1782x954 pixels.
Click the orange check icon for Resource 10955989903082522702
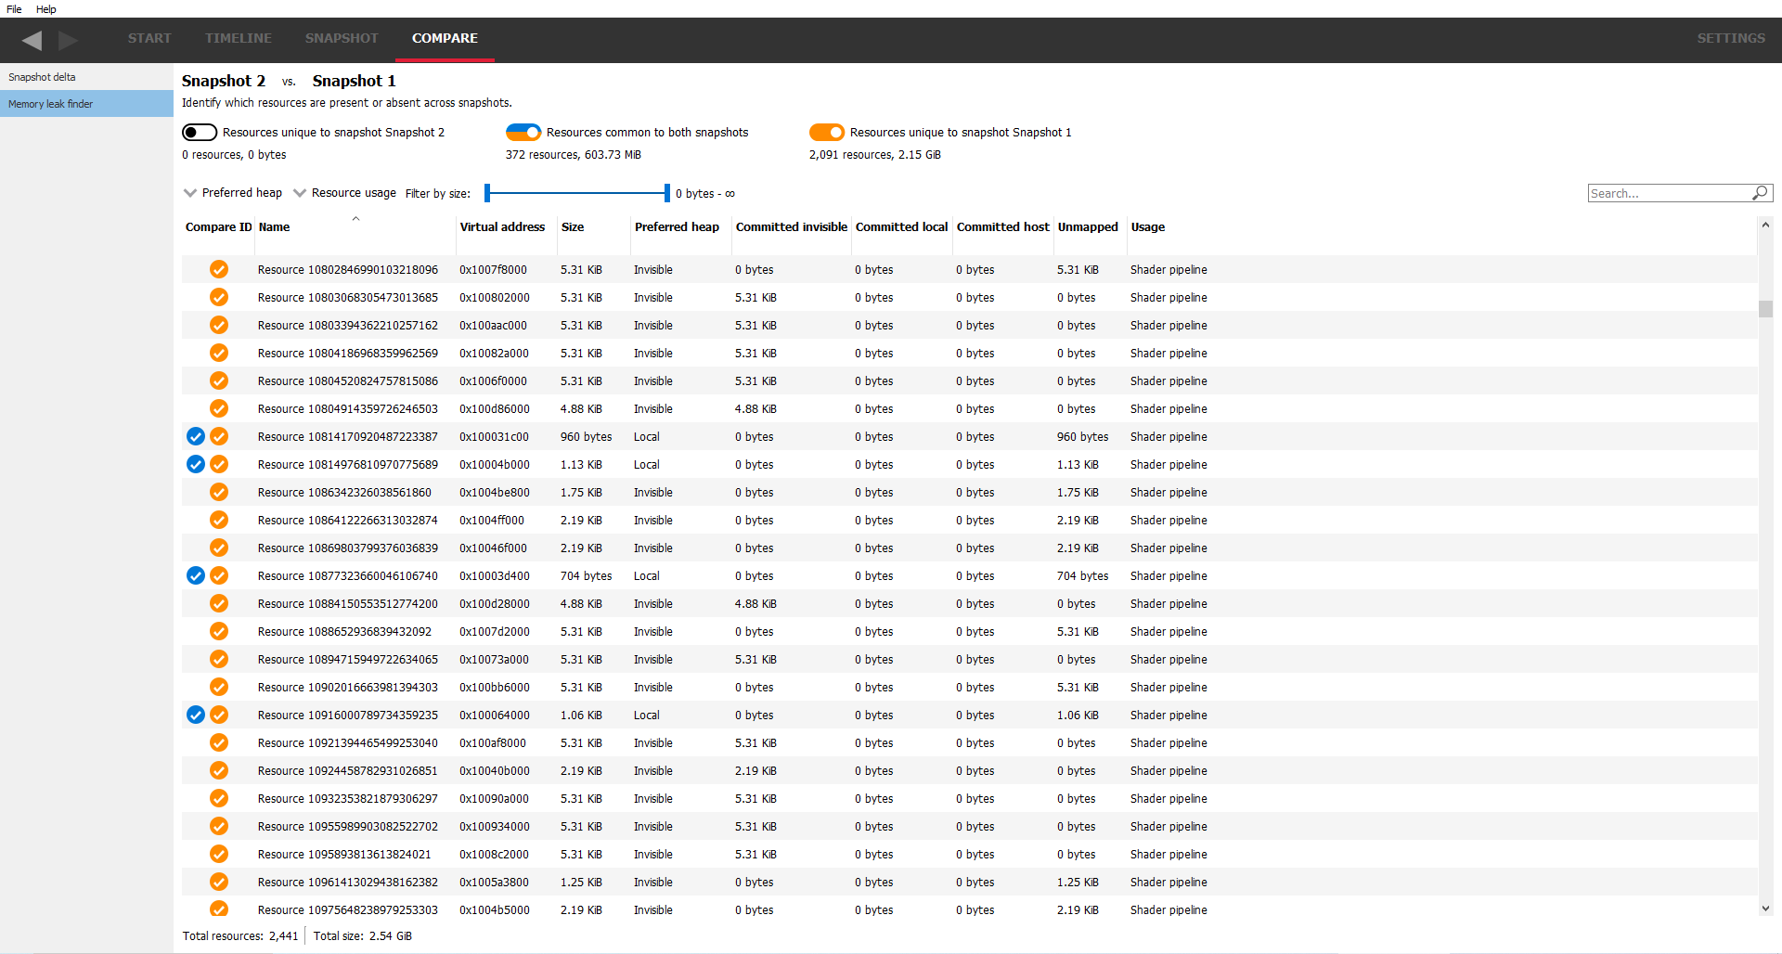pyautogui.click(x=219, y=826)
